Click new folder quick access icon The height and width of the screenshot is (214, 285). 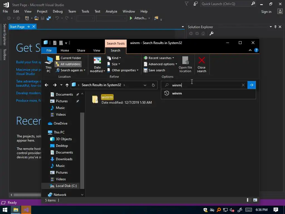point(61,43)
